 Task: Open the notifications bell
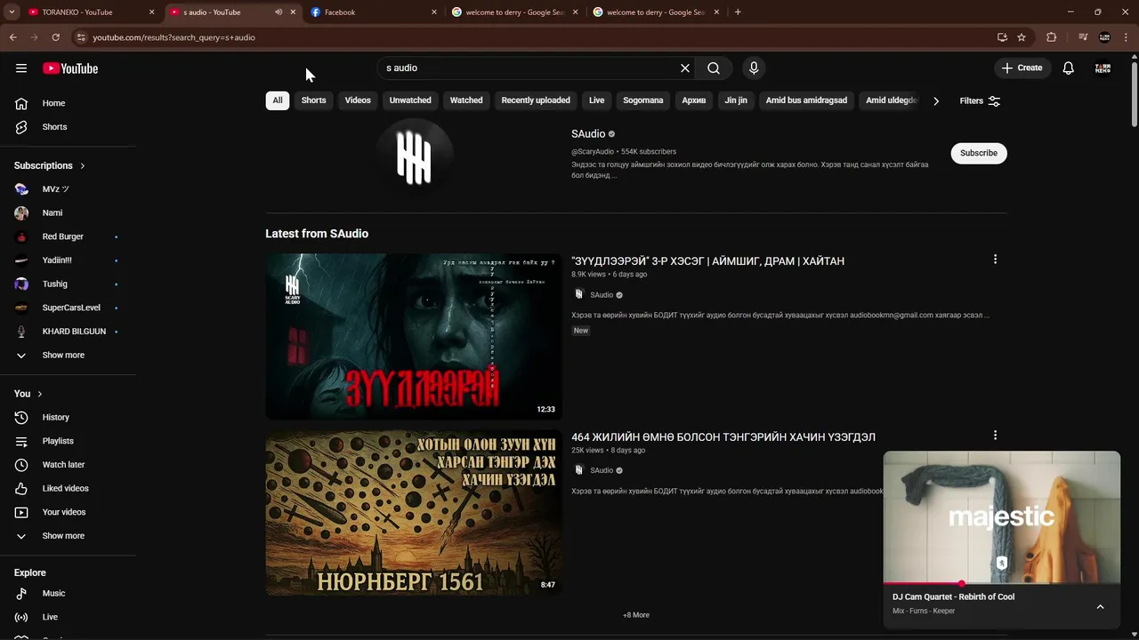(x=1069, y=68)
